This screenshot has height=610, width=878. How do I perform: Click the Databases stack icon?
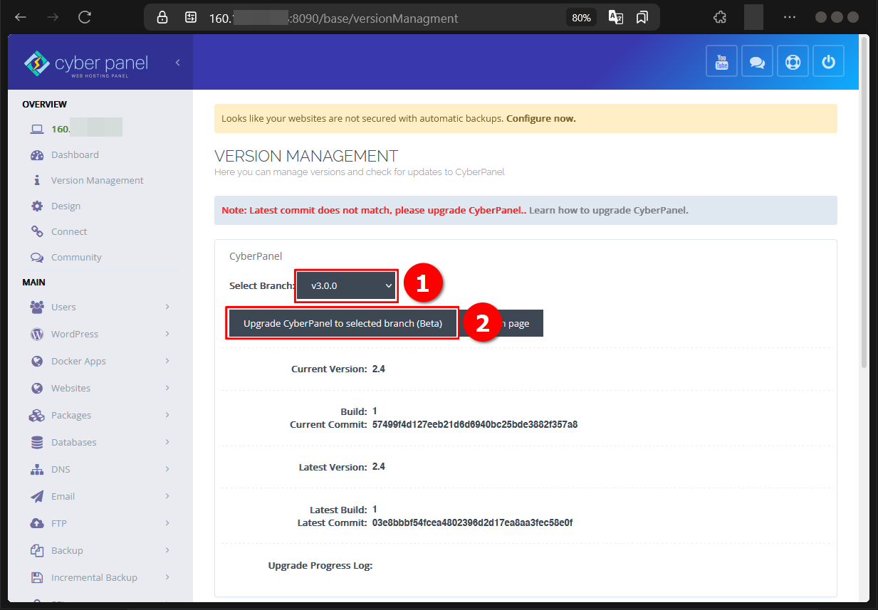point(37,442)
